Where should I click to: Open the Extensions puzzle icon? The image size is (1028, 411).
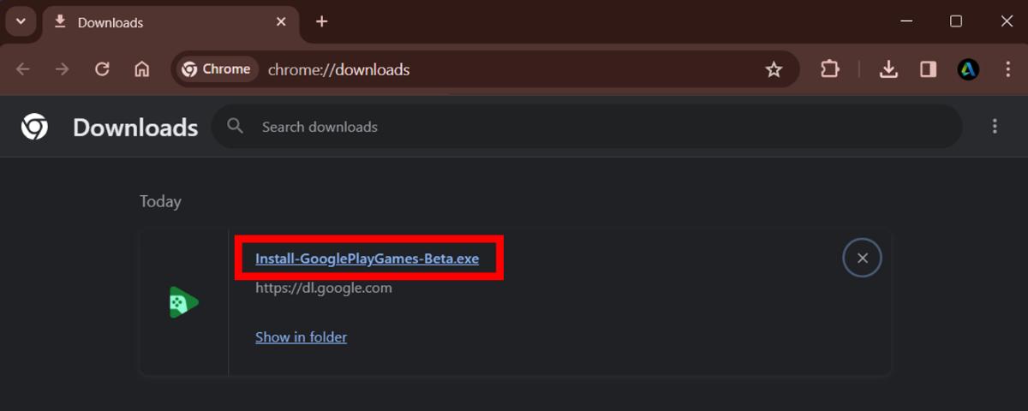tap(829, 69)
